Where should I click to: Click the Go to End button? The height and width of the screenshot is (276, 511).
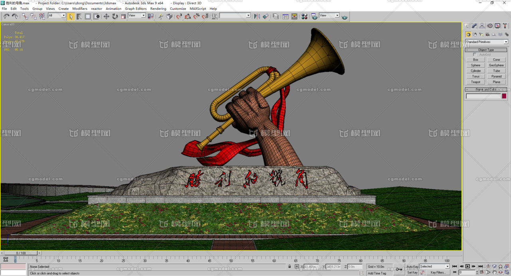[480, 266]
